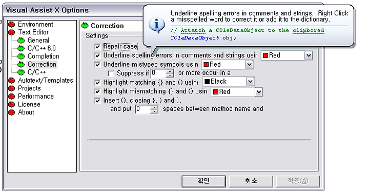Click the green tomato icon in Correction header
The image size is (369, 192).
85,26
